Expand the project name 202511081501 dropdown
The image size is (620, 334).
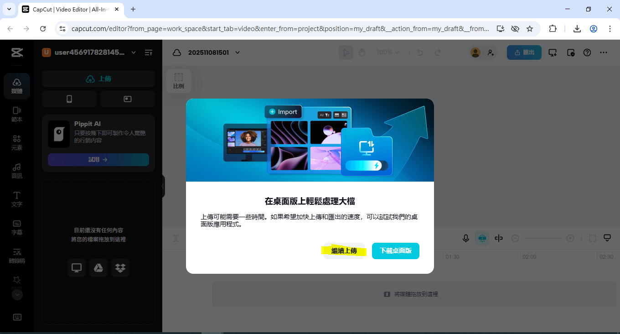[238, 52]
